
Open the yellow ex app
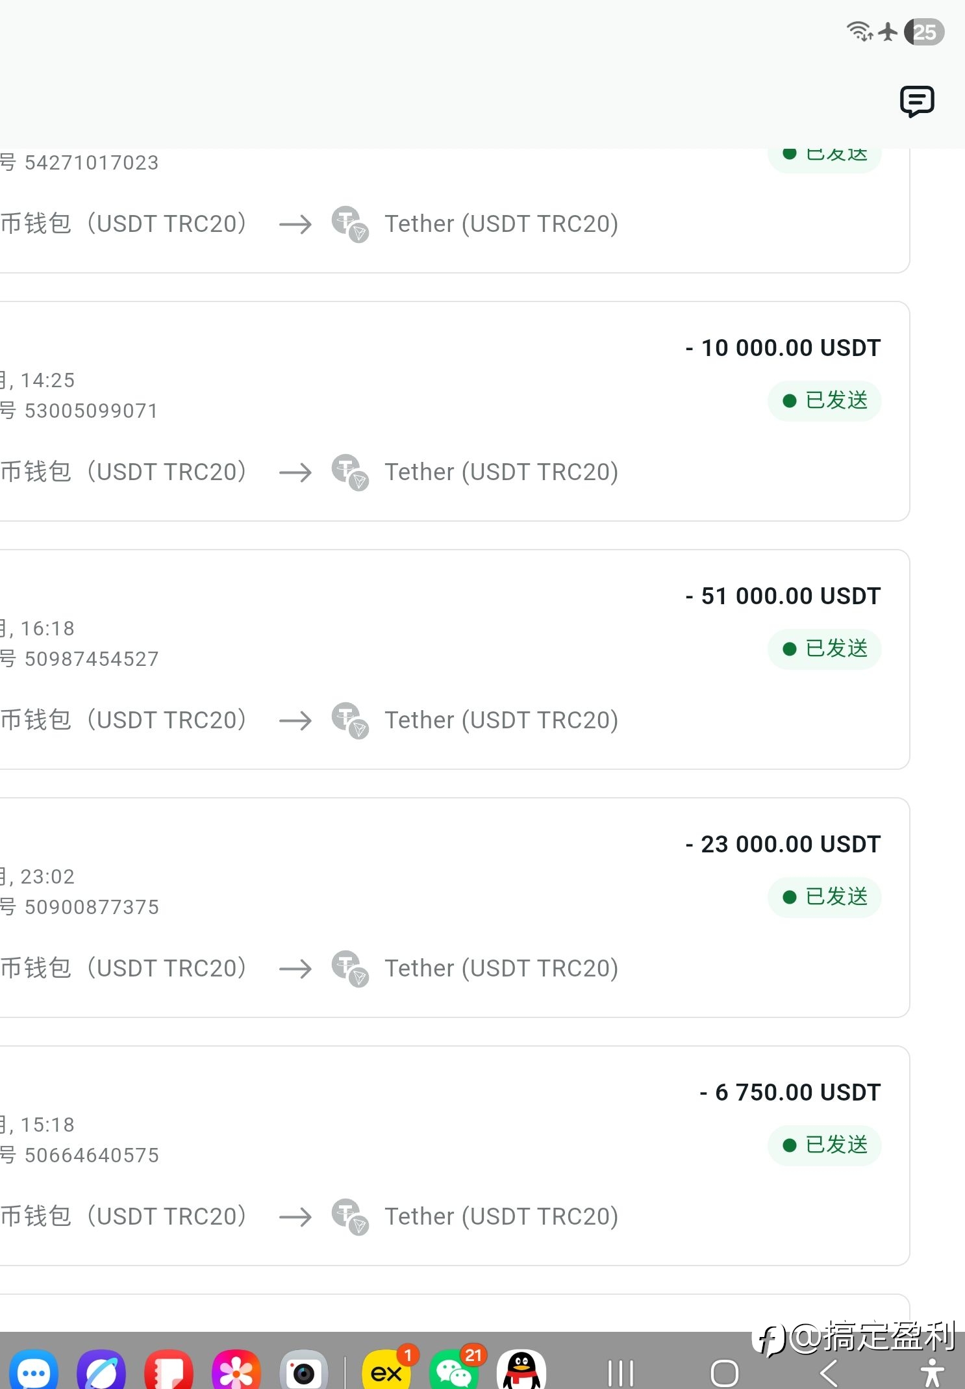pyautogui.click(x=387, y=1371)
